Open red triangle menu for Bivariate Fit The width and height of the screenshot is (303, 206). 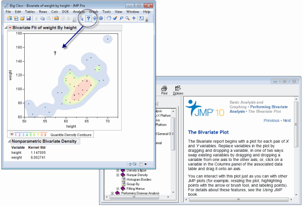coord(10,28)
